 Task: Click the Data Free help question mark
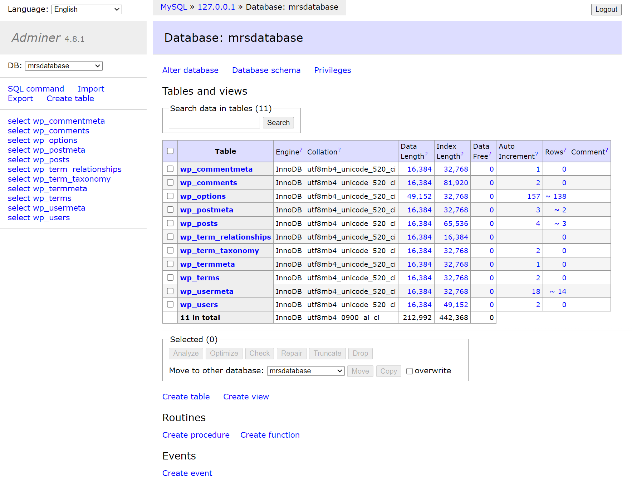tap(490, 154)
